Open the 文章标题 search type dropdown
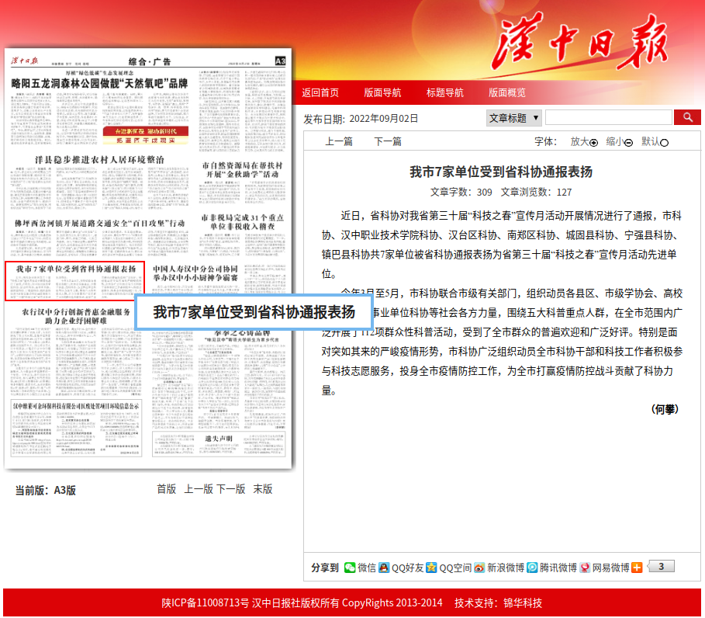 tap(513, 118)
